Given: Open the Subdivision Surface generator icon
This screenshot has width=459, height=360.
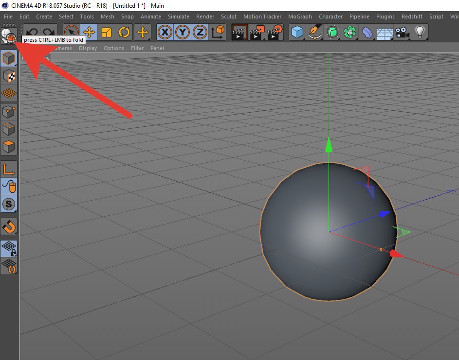Looking at the screenshot, I should [332, 32].
